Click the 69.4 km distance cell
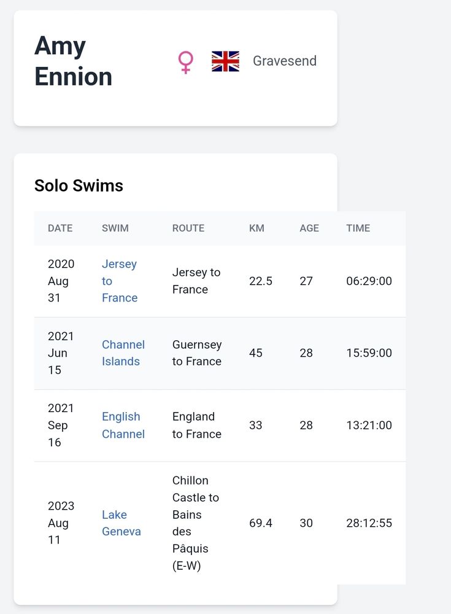 261,523
